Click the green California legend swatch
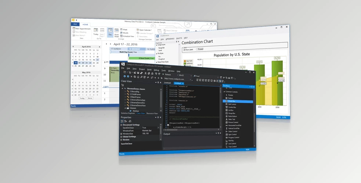The image size is (361, 183). pyautogui.click(x=185, y=63)
